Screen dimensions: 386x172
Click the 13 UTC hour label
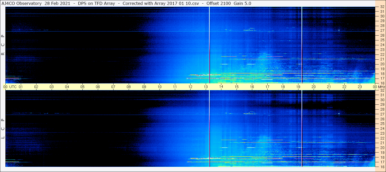point(206,87)
